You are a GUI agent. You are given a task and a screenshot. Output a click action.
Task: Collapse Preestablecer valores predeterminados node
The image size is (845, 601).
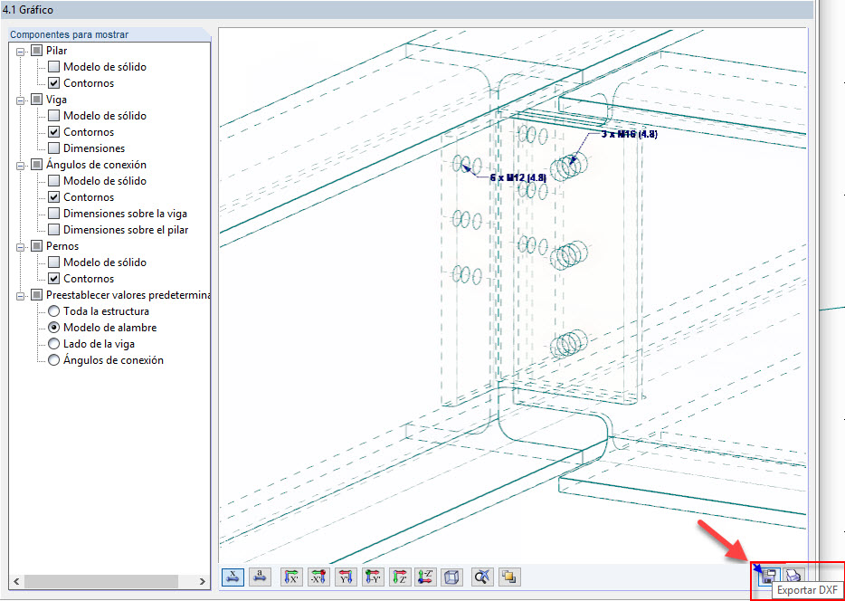pyautogui.click(x=21, y=295)
